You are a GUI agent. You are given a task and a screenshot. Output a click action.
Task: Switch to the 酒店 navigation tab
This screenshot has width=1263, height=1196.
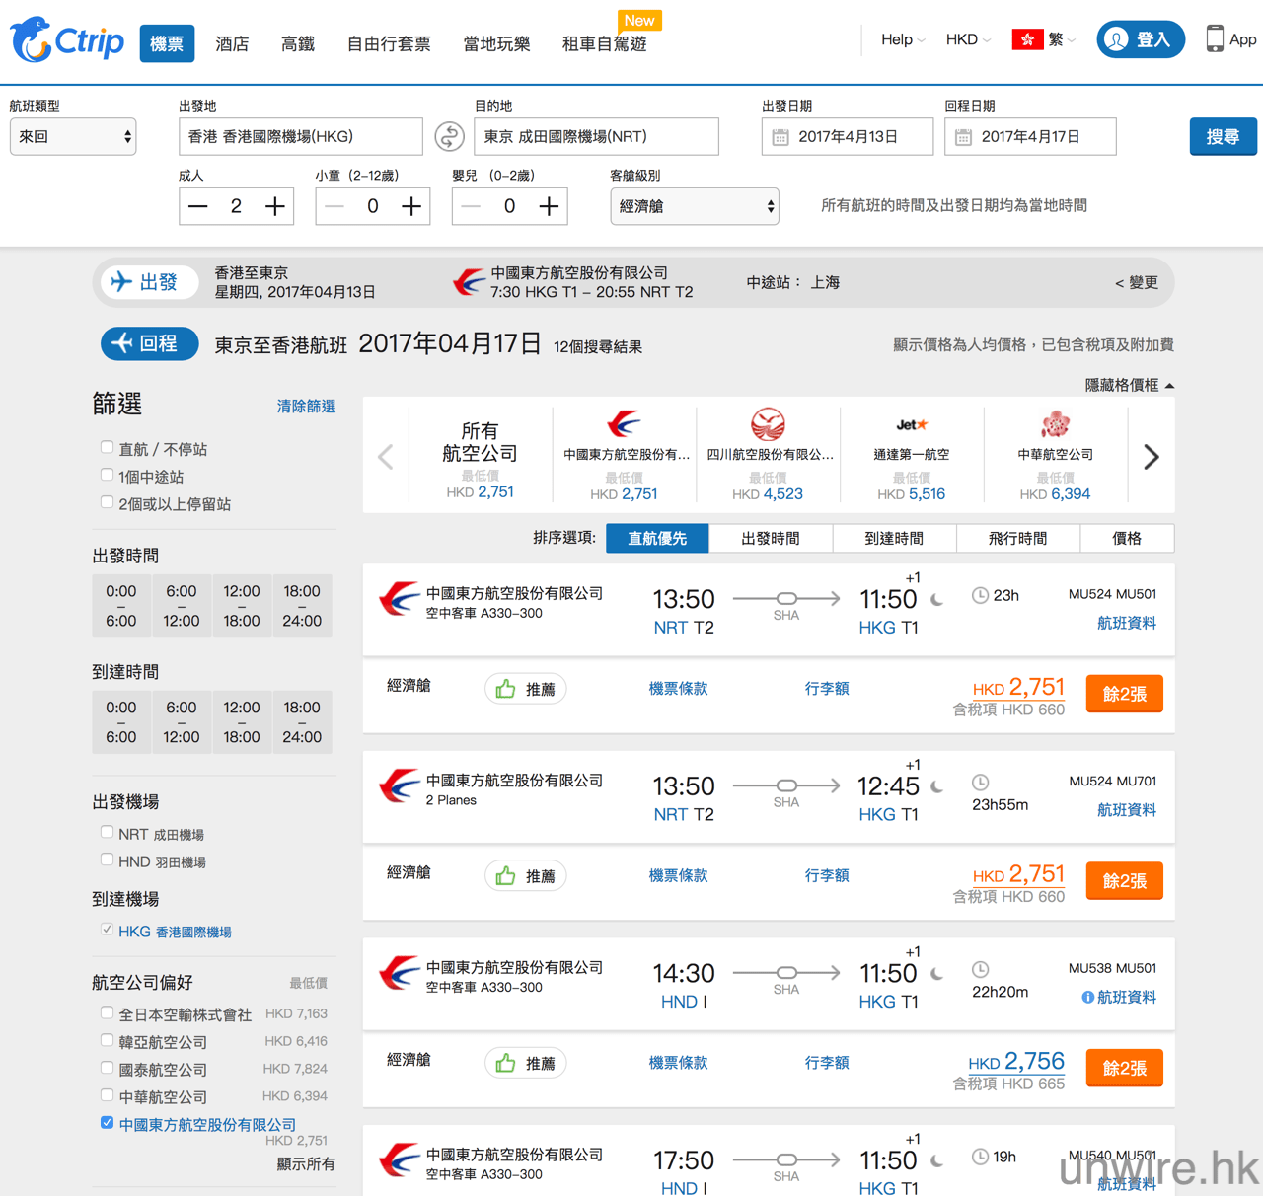[x=232, y=44]
